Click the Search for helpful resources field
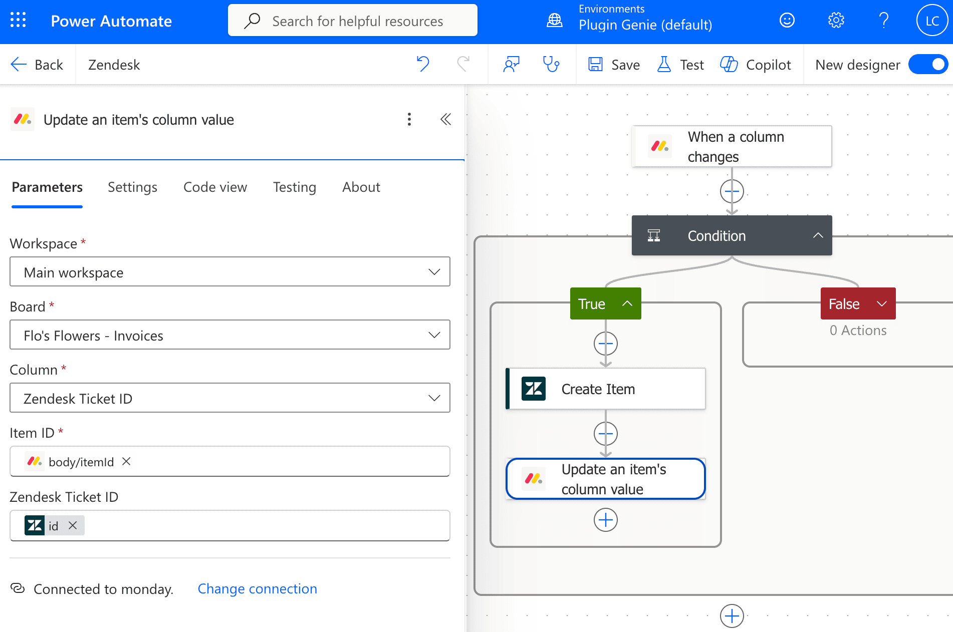The height and width of the screenshot is (632, 953). click(353, 21)
